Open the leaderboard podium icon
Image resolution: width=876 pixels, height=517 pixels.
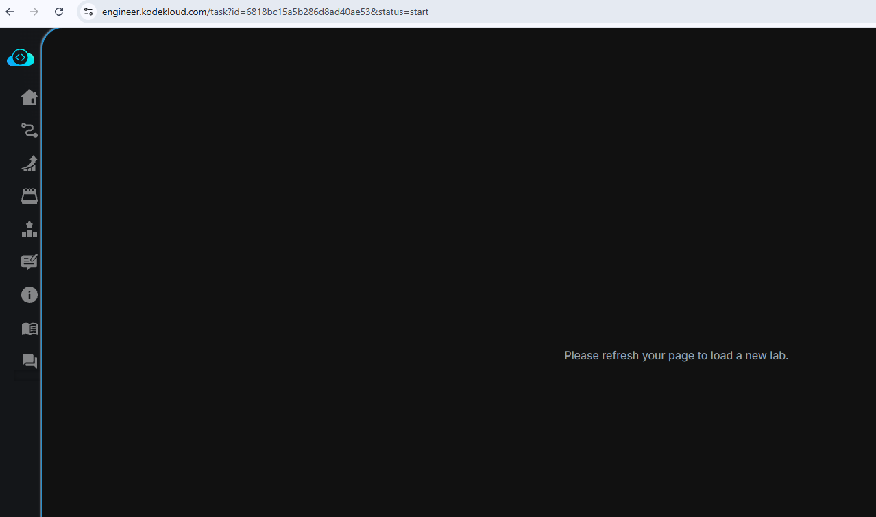29,230
